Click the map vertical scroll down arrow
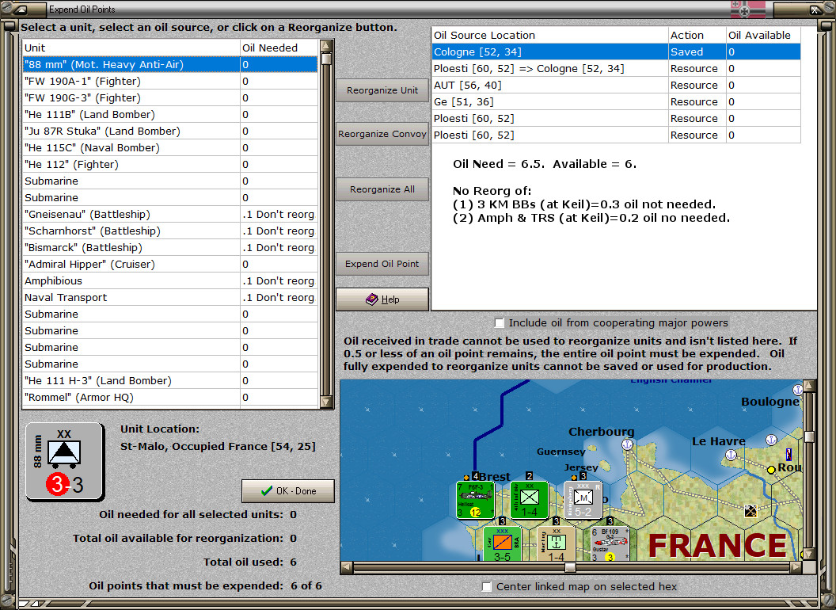This screenshot has width=836, height=610. click(x=809, y=554)
